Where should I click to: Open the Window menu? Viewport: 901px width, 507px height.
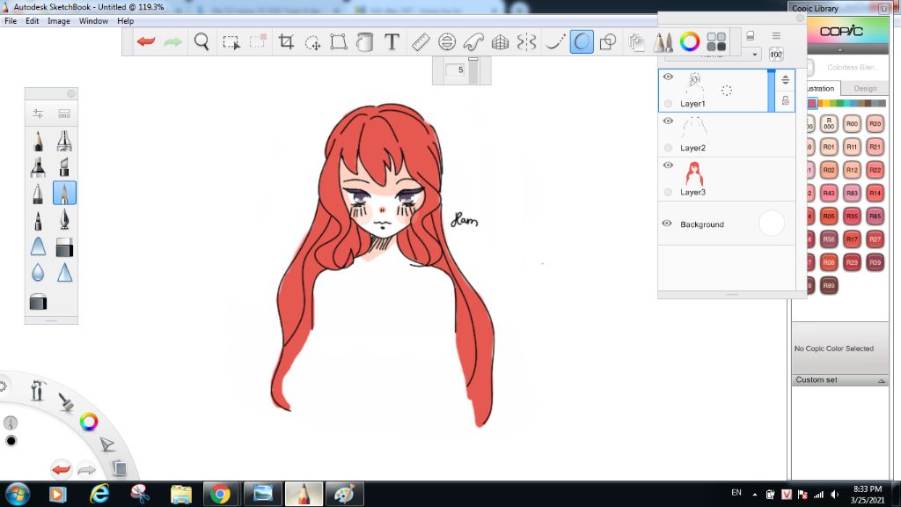click(x=93, y=21)
